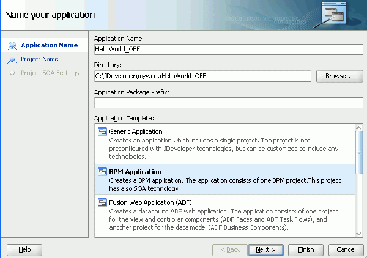Click the Project Name step bullet icon
This screenshot has height=258, width=367.
(x=12, y=59)
